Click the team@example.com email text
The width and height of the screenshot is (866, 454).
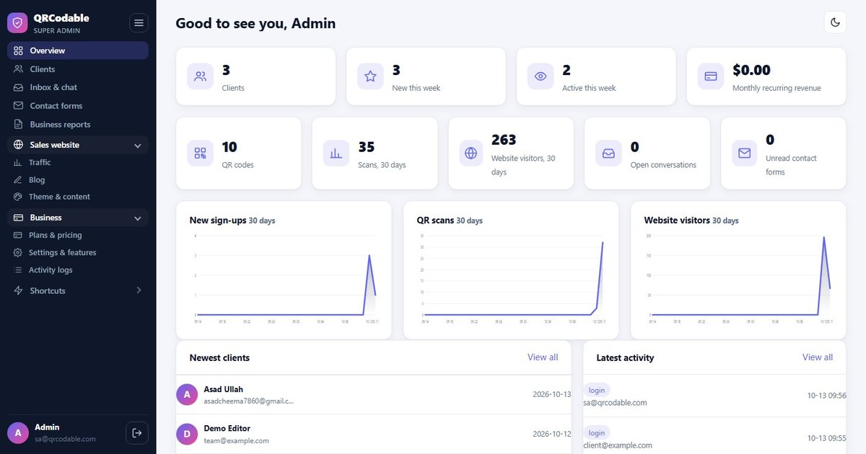coord(236,441)
